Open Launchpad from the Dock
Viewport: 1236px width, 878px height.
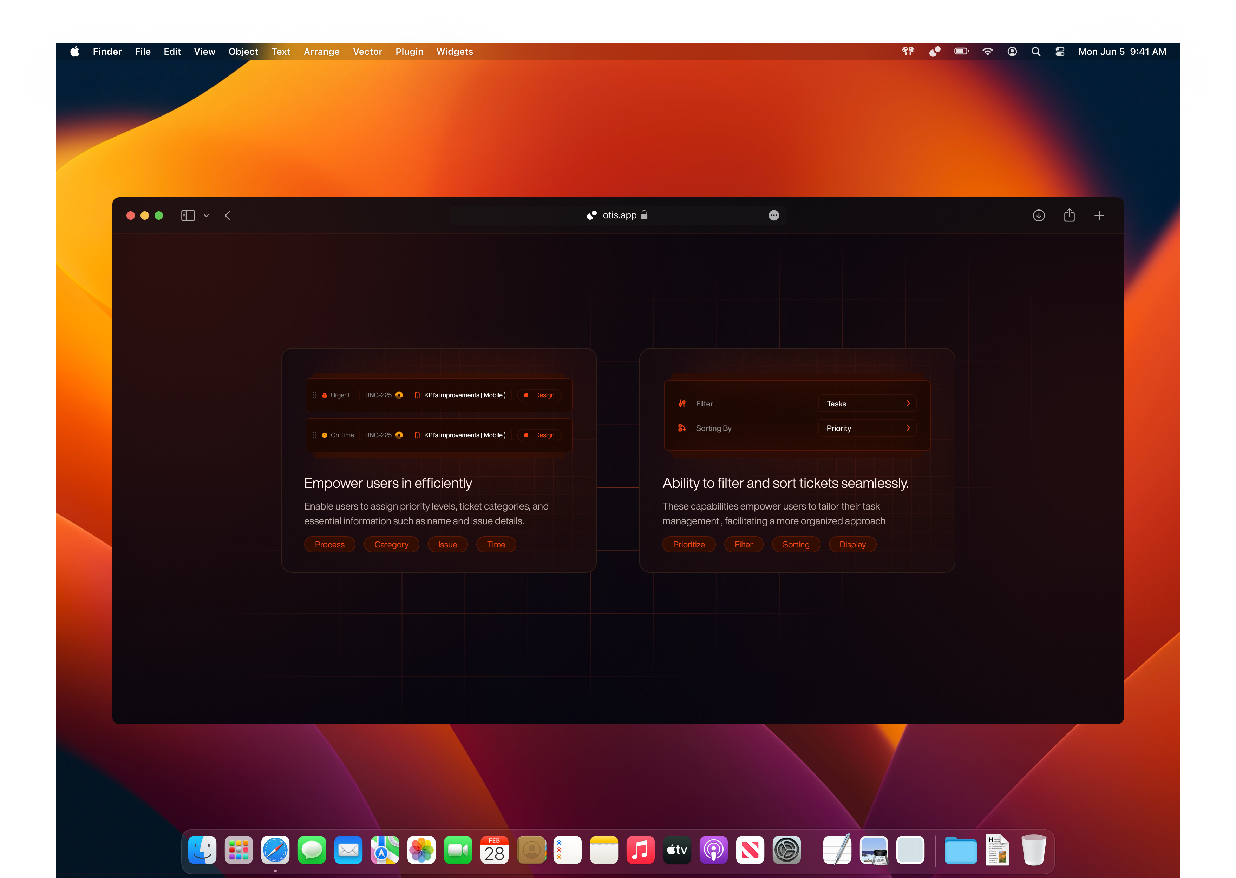pyautogui.click(x=238, y=850)
